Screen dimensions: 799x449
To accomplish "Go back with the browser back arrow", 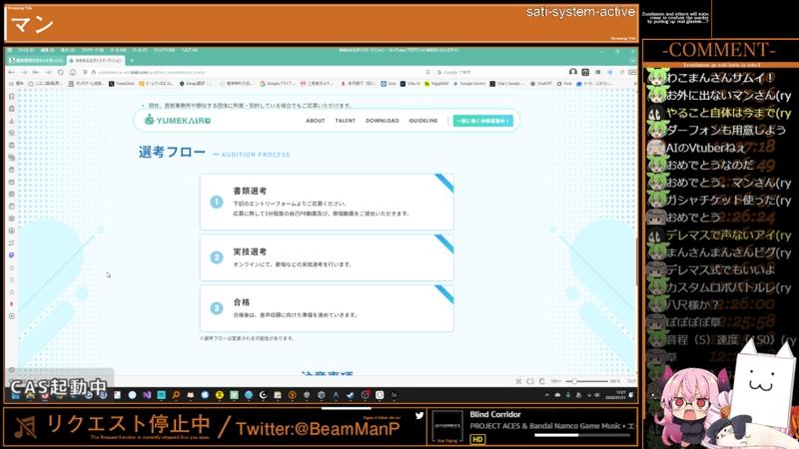I will pos(12,72).
